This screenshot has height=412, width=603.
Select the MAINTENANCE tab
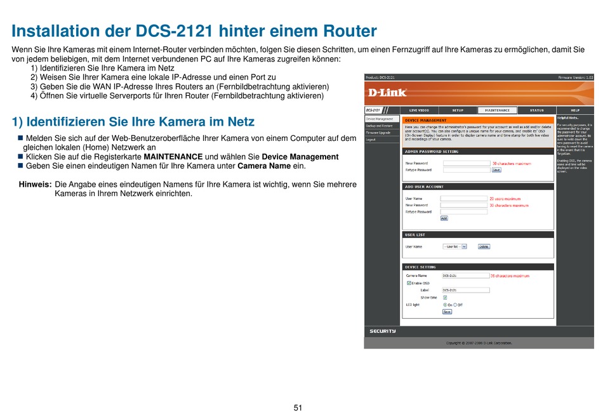click(x=497, y=110)
